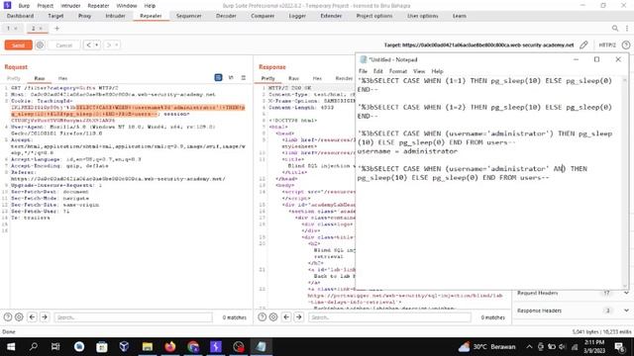The image size is (634, 356).
Task: Open the forward history dropdown arrow
Action: (117, 45)
